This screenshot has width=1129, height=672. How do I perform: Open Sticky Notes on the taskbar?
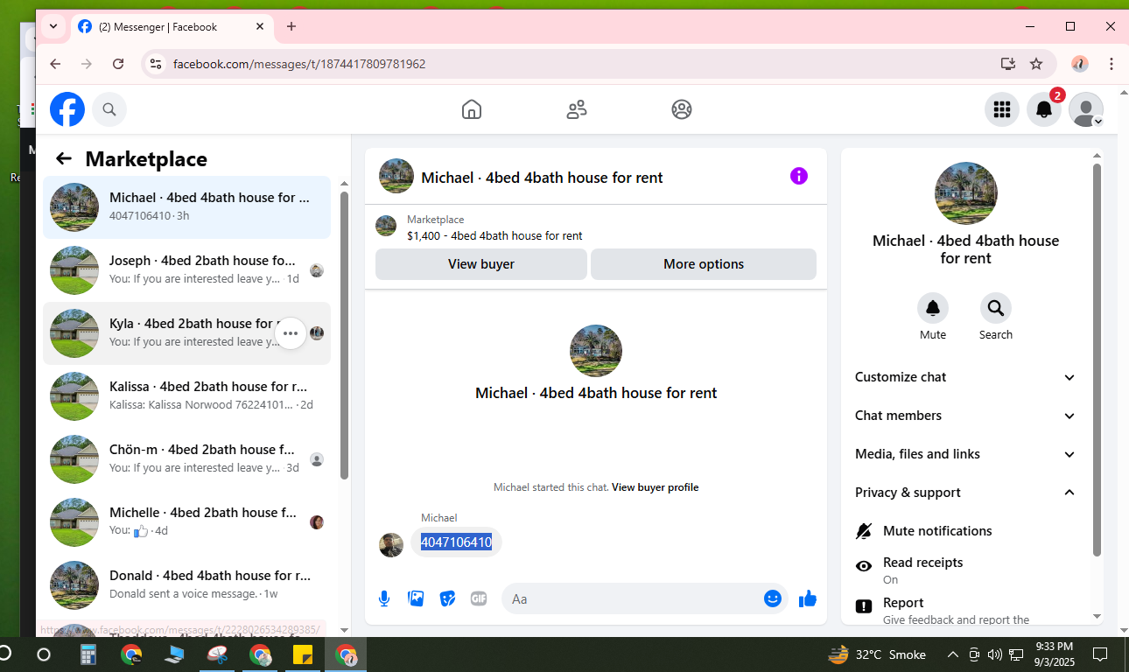click(303, 654)
